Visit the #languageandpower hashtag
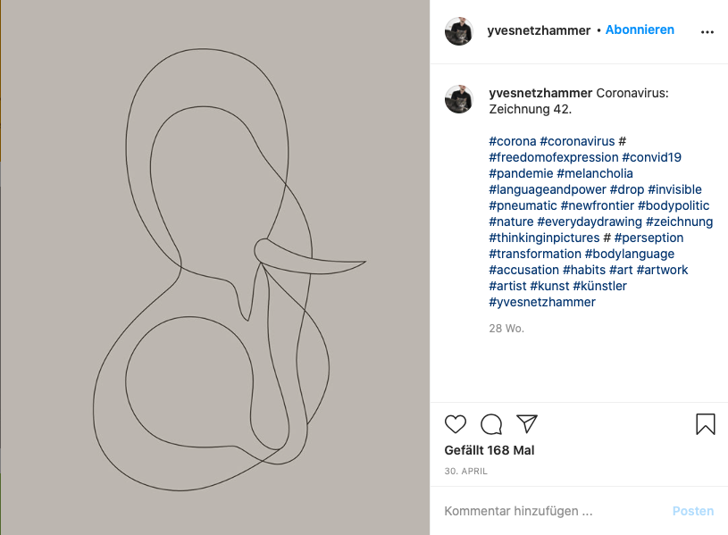This screenshot has width=728, height=535. (548, 189)
